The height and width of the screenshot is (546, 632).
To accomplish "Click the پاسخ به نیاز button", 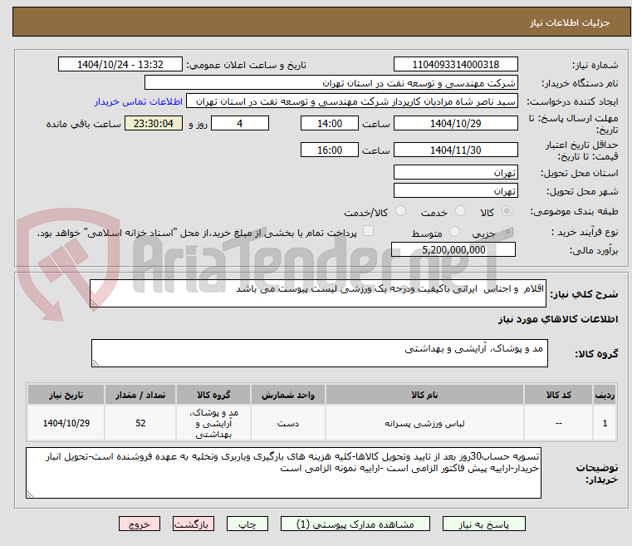I will pyautogui.click(x=483, y=524).
